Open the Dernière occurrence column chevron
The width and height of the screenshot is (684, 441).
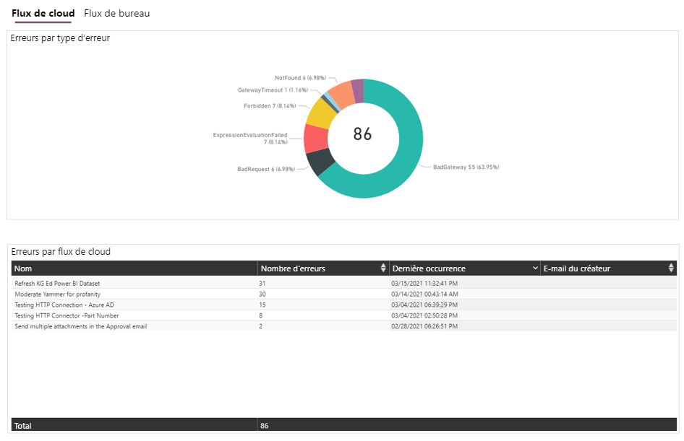pyautogui.click(x=535, y=268)
